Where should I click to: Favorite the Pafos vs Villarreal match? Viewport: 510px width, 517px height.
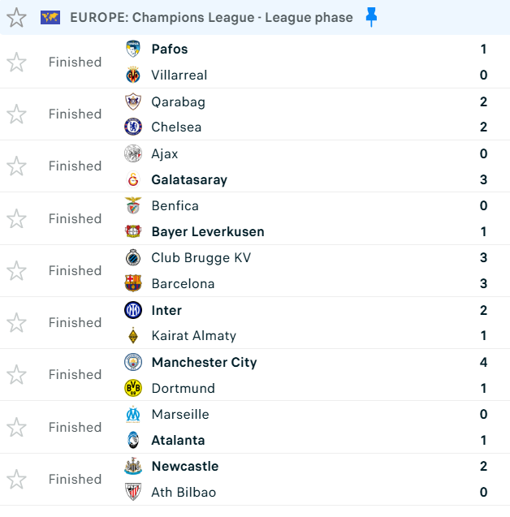tap(16, 62)
